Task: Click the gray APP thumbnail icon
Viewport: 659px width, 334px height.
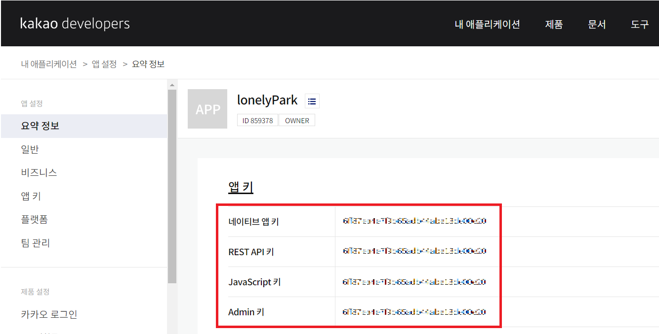Action: coord(207,109)
